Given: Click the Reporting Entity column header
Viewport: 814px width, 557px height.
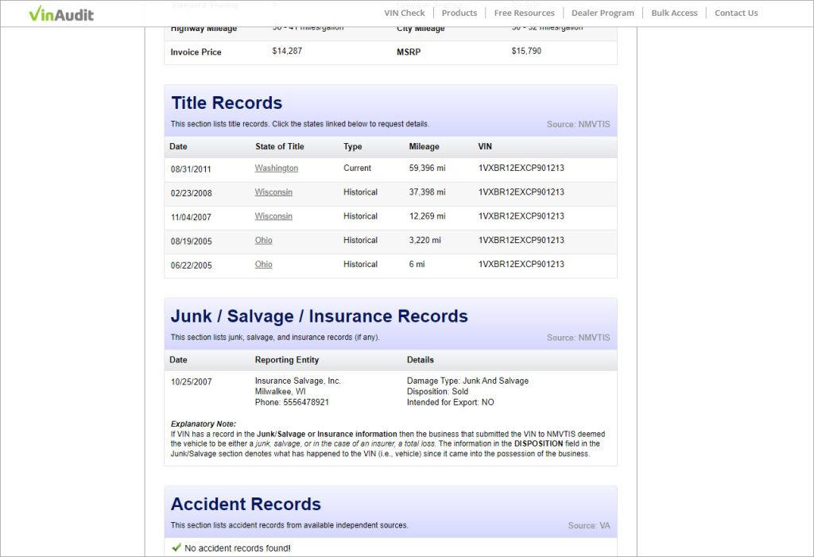Looking at the screenshot, I should (x=287, y=360).
